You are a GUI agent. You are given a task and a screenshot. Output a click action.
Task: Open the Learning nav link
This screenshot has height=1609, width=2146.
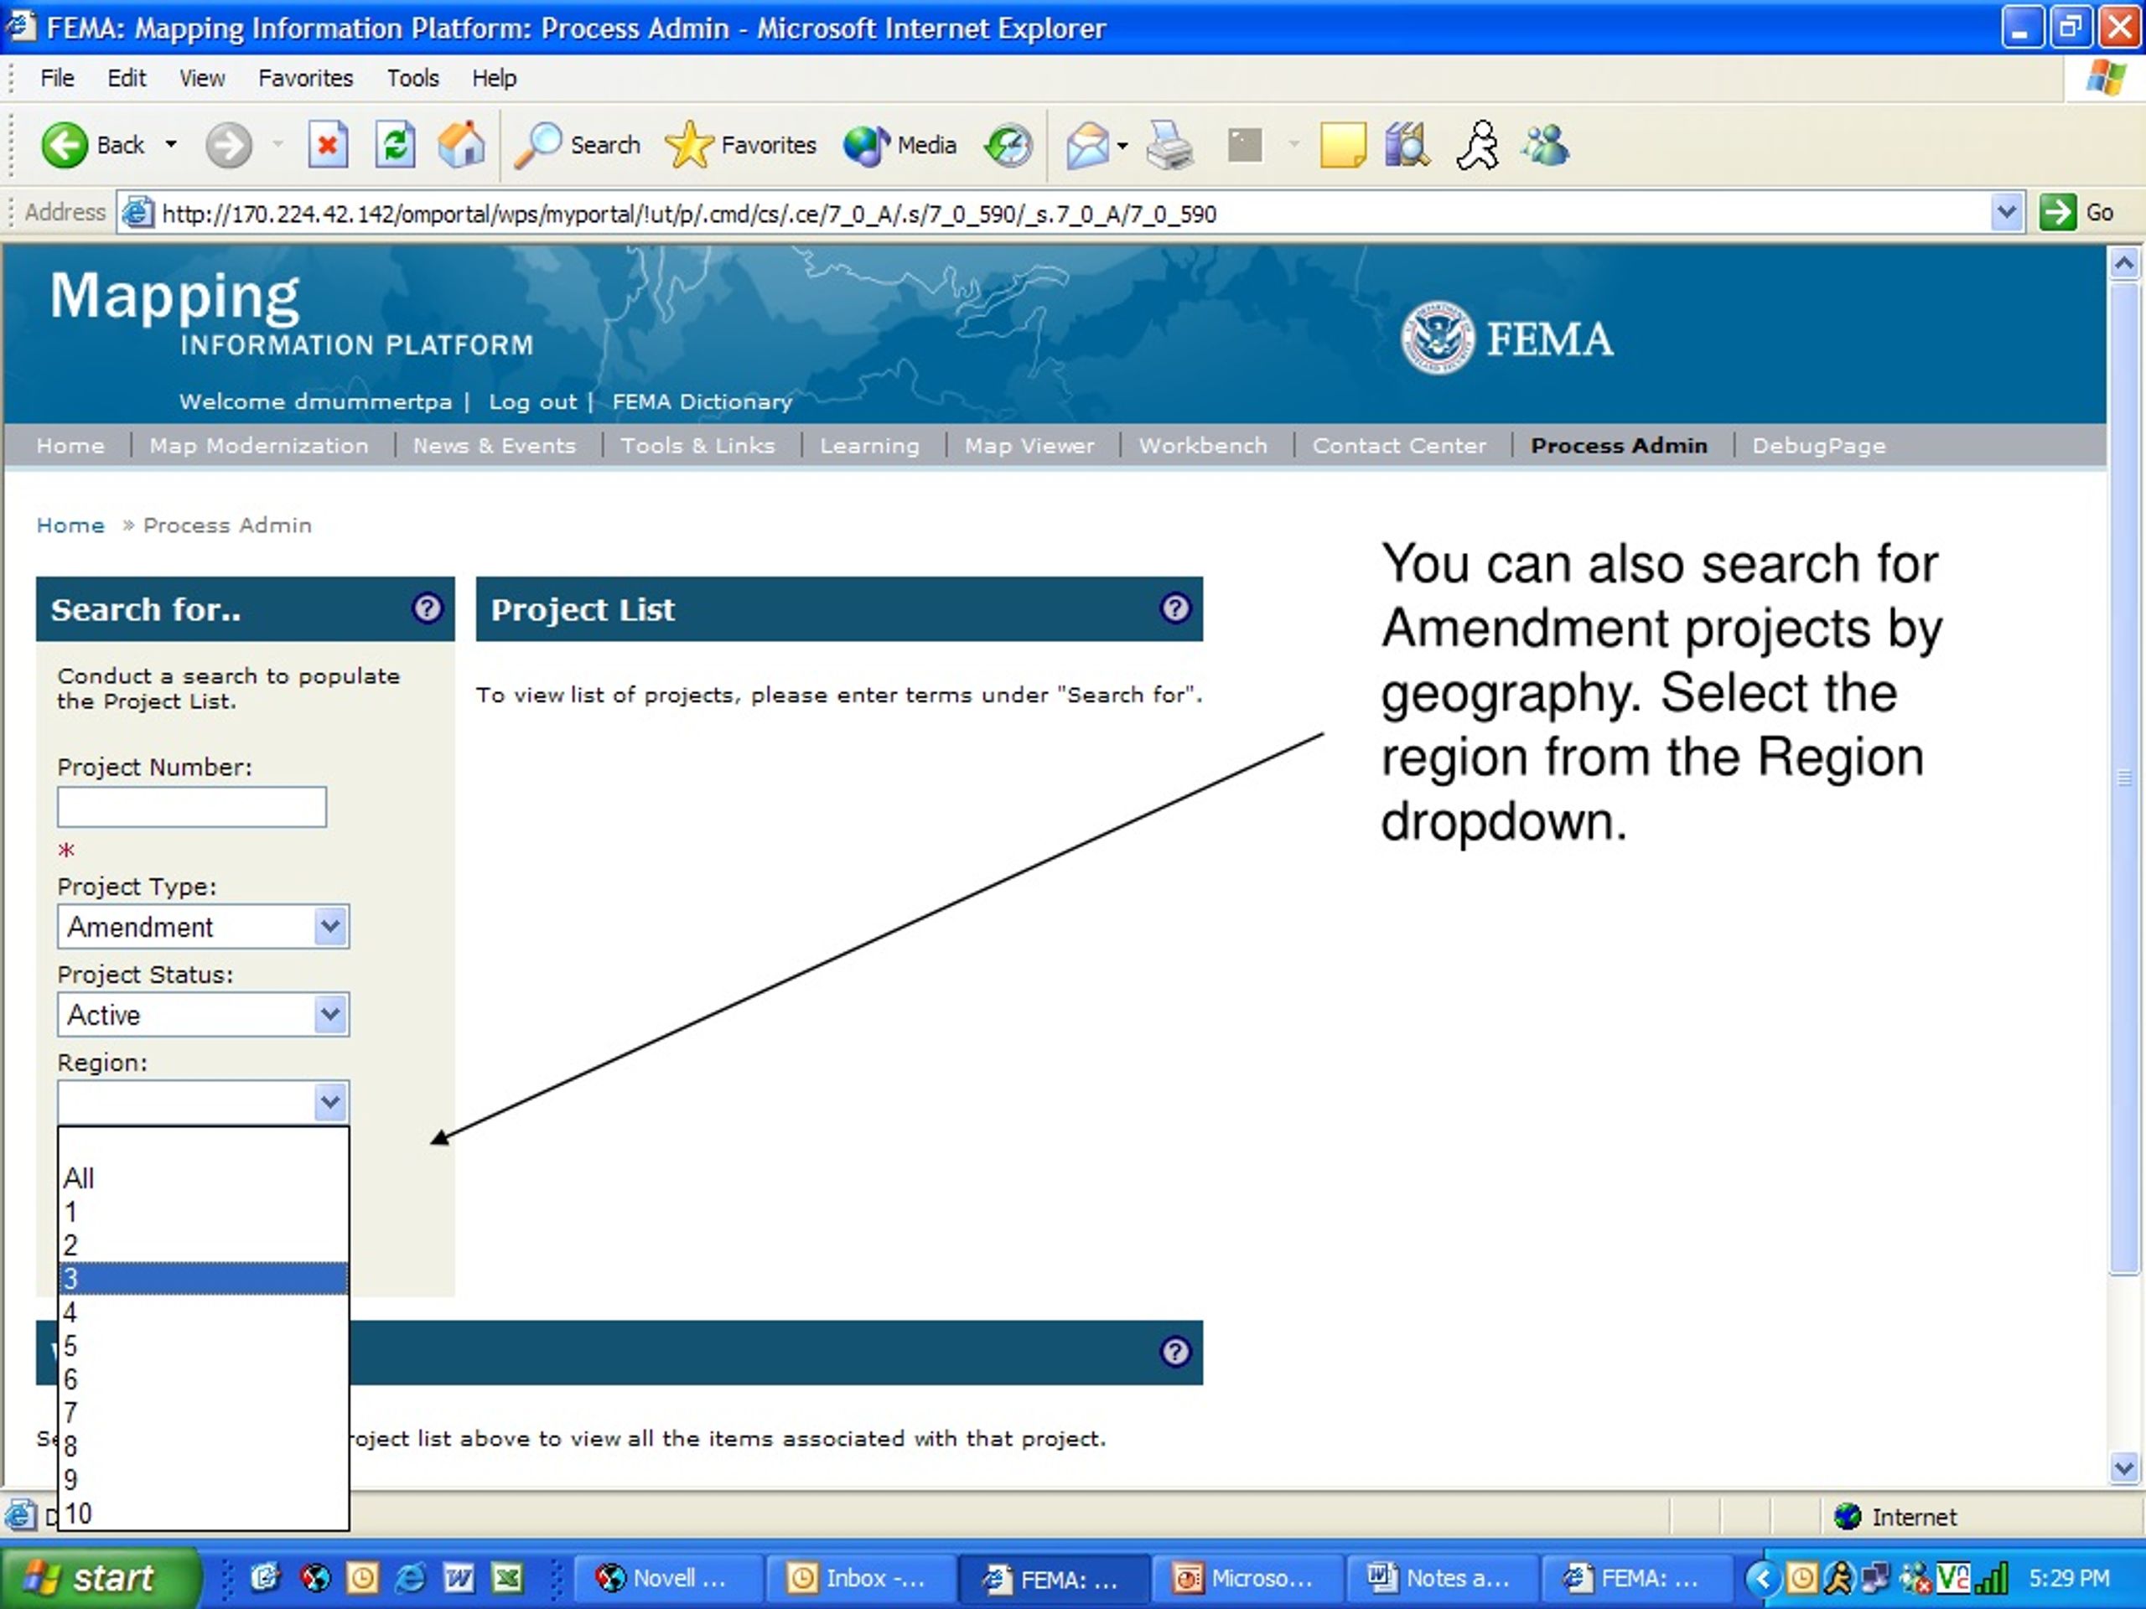click(869, 445)
